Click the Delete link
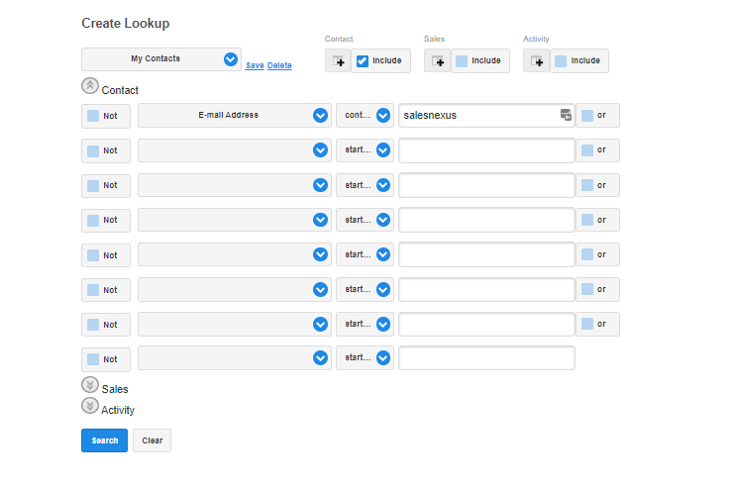The height and width of the screenshot is (488, 736). click(x=279, y=65)
